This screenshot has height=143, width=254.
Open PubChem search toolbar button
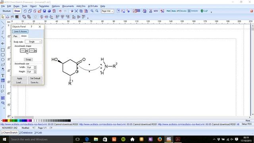171,11
